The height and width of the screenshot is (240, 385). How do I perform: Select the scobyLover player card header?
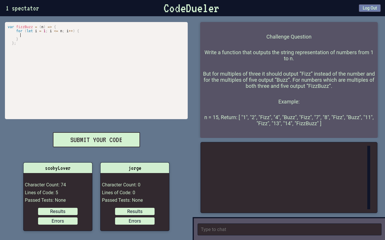coord(58,168)
